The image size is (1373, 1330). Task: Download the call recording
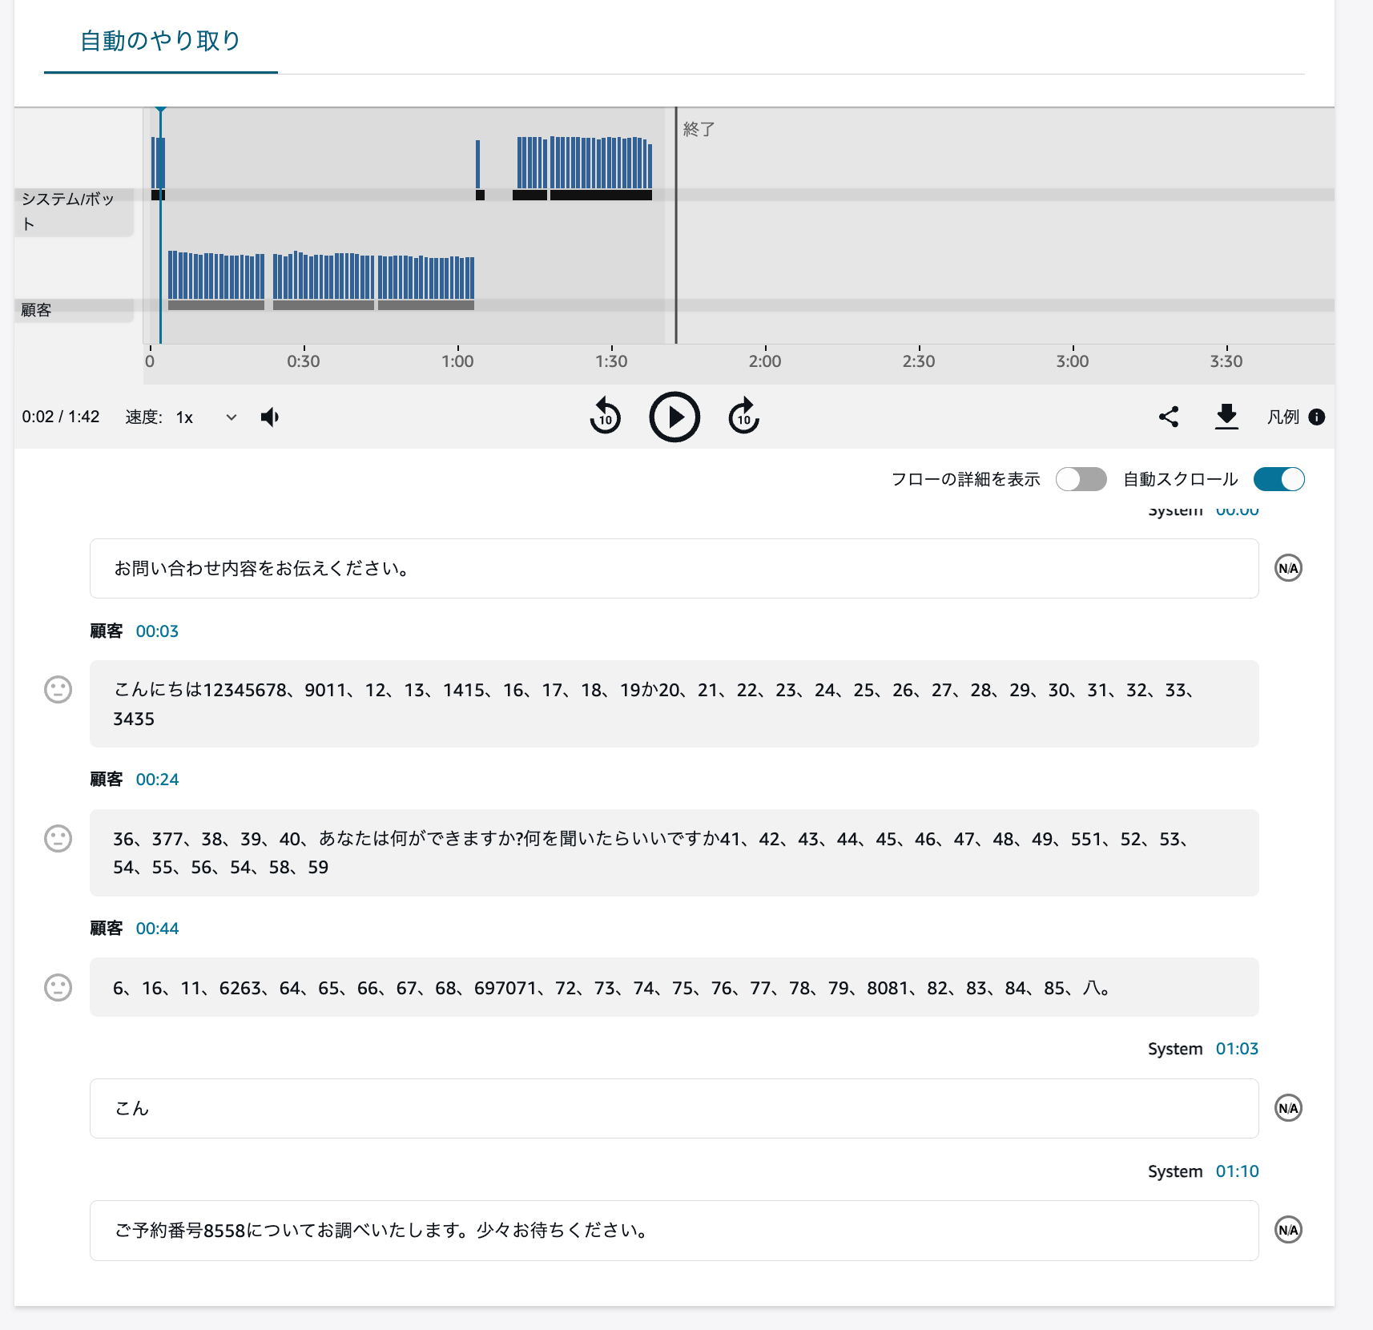1226,417
